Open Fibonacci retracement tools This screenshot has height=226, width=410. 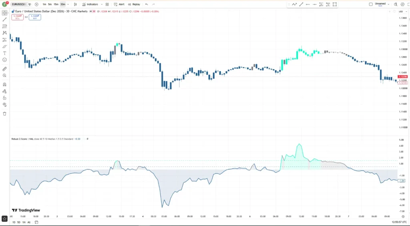point(4,26)
